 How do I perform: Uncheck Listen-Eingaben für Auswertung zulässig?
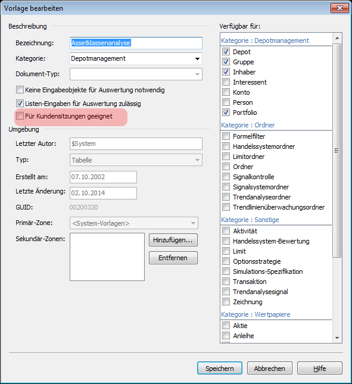click(20, 104)
